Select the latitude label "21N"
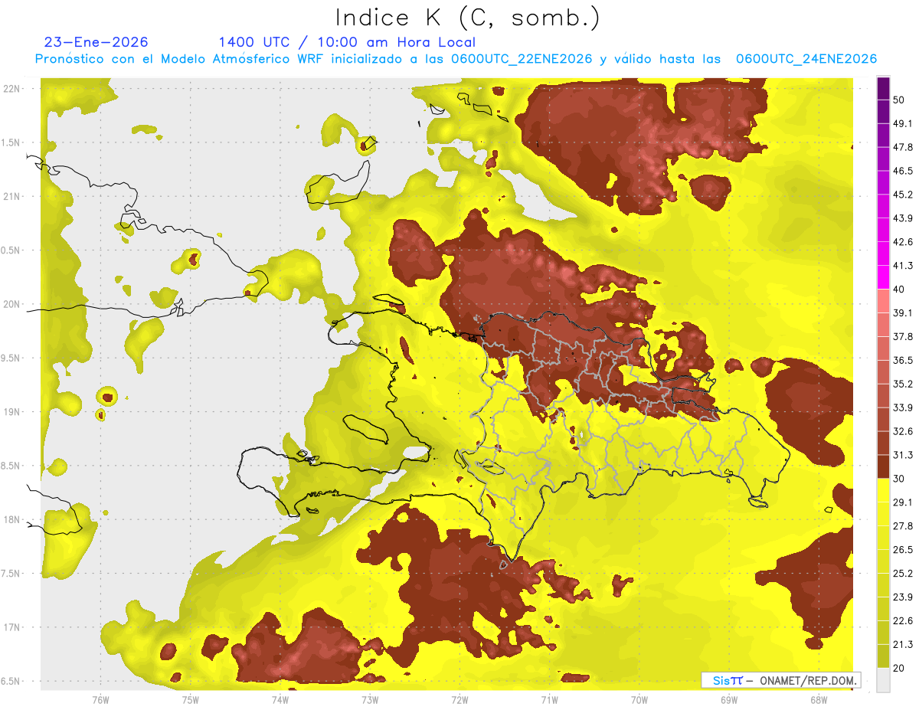This screenshot has height=710, width=919. pos(11,197)
